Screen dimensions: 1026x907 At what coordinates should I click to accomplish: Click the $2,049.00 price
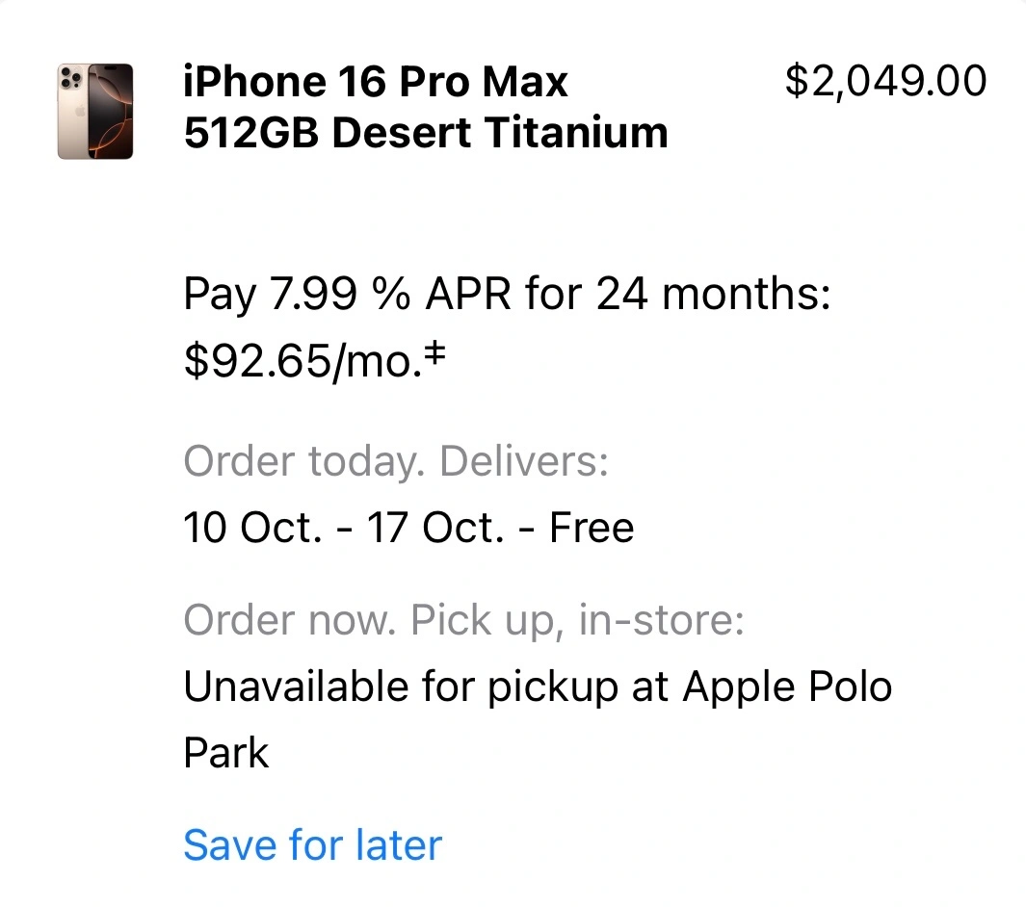[885, 82]
